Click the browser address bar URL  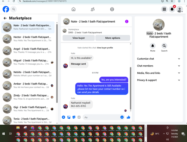click(45, 1)
